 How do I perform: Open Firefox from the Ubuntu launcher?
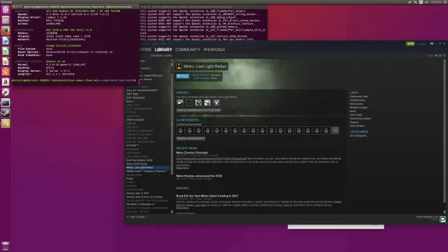point(6,30)
